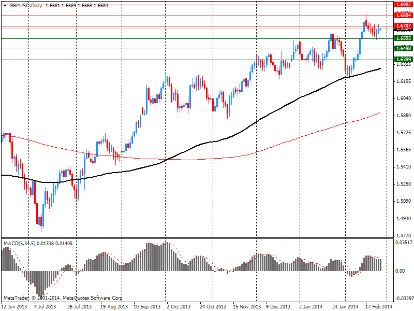
Task: Click the green 1.6498 price tag
Action: pyautogui.click(x=403, y=49)
